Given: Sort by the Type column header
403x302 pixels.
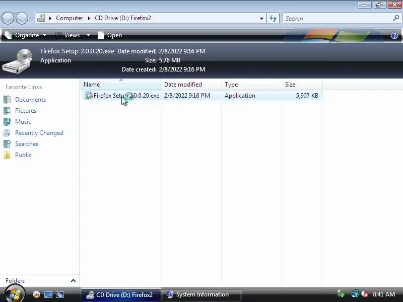Looking at the screenshot, I should click(x=251, y=85).
